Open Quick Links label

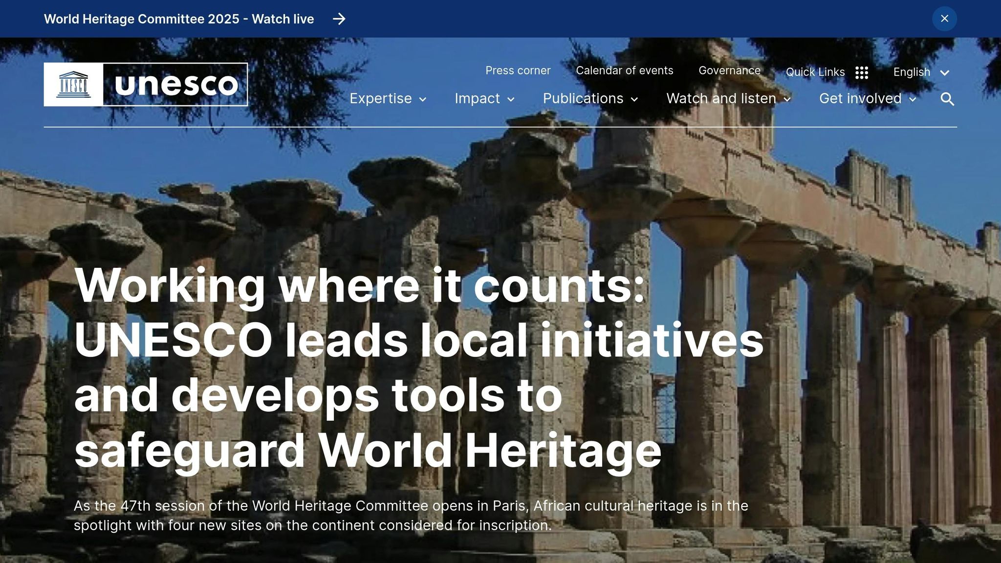click(815, 72)
